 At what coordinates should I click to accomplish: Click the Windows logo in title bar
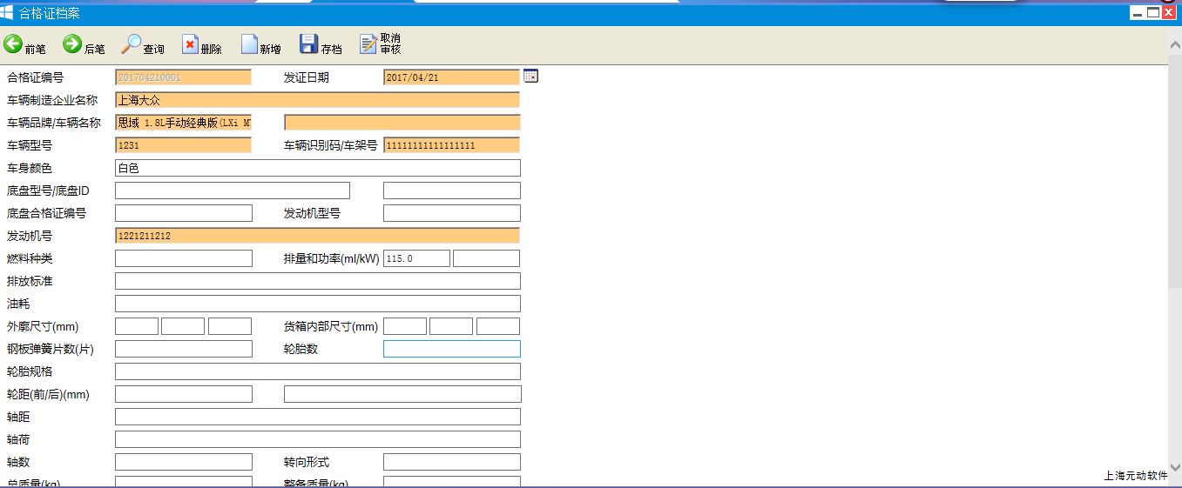(x=7, y=12)
